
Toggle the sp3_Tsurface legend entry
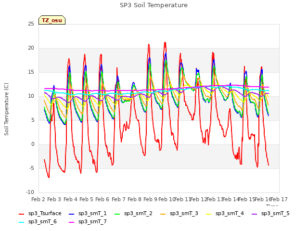coord(40,214)
